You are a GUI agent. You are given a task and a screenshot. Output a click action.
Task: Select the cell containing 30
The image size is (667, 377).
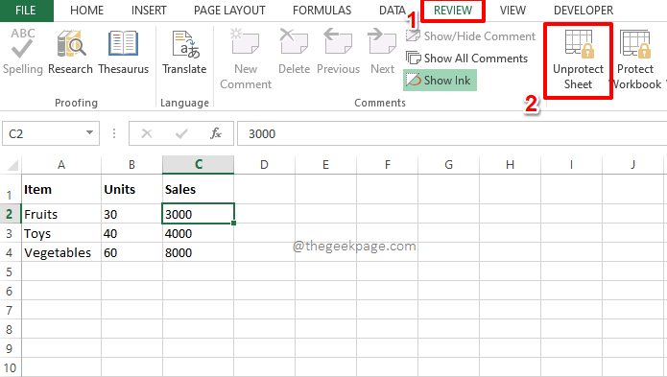pyautogui.click(x=131, y=214)
